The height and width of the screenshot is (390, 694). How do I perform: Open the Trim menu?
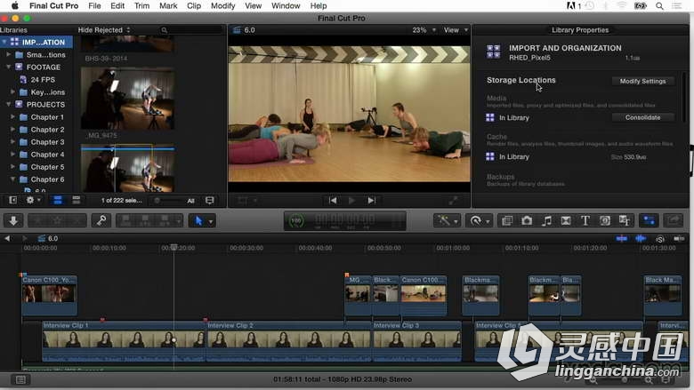pyautogui.click(x=141, y=5)
